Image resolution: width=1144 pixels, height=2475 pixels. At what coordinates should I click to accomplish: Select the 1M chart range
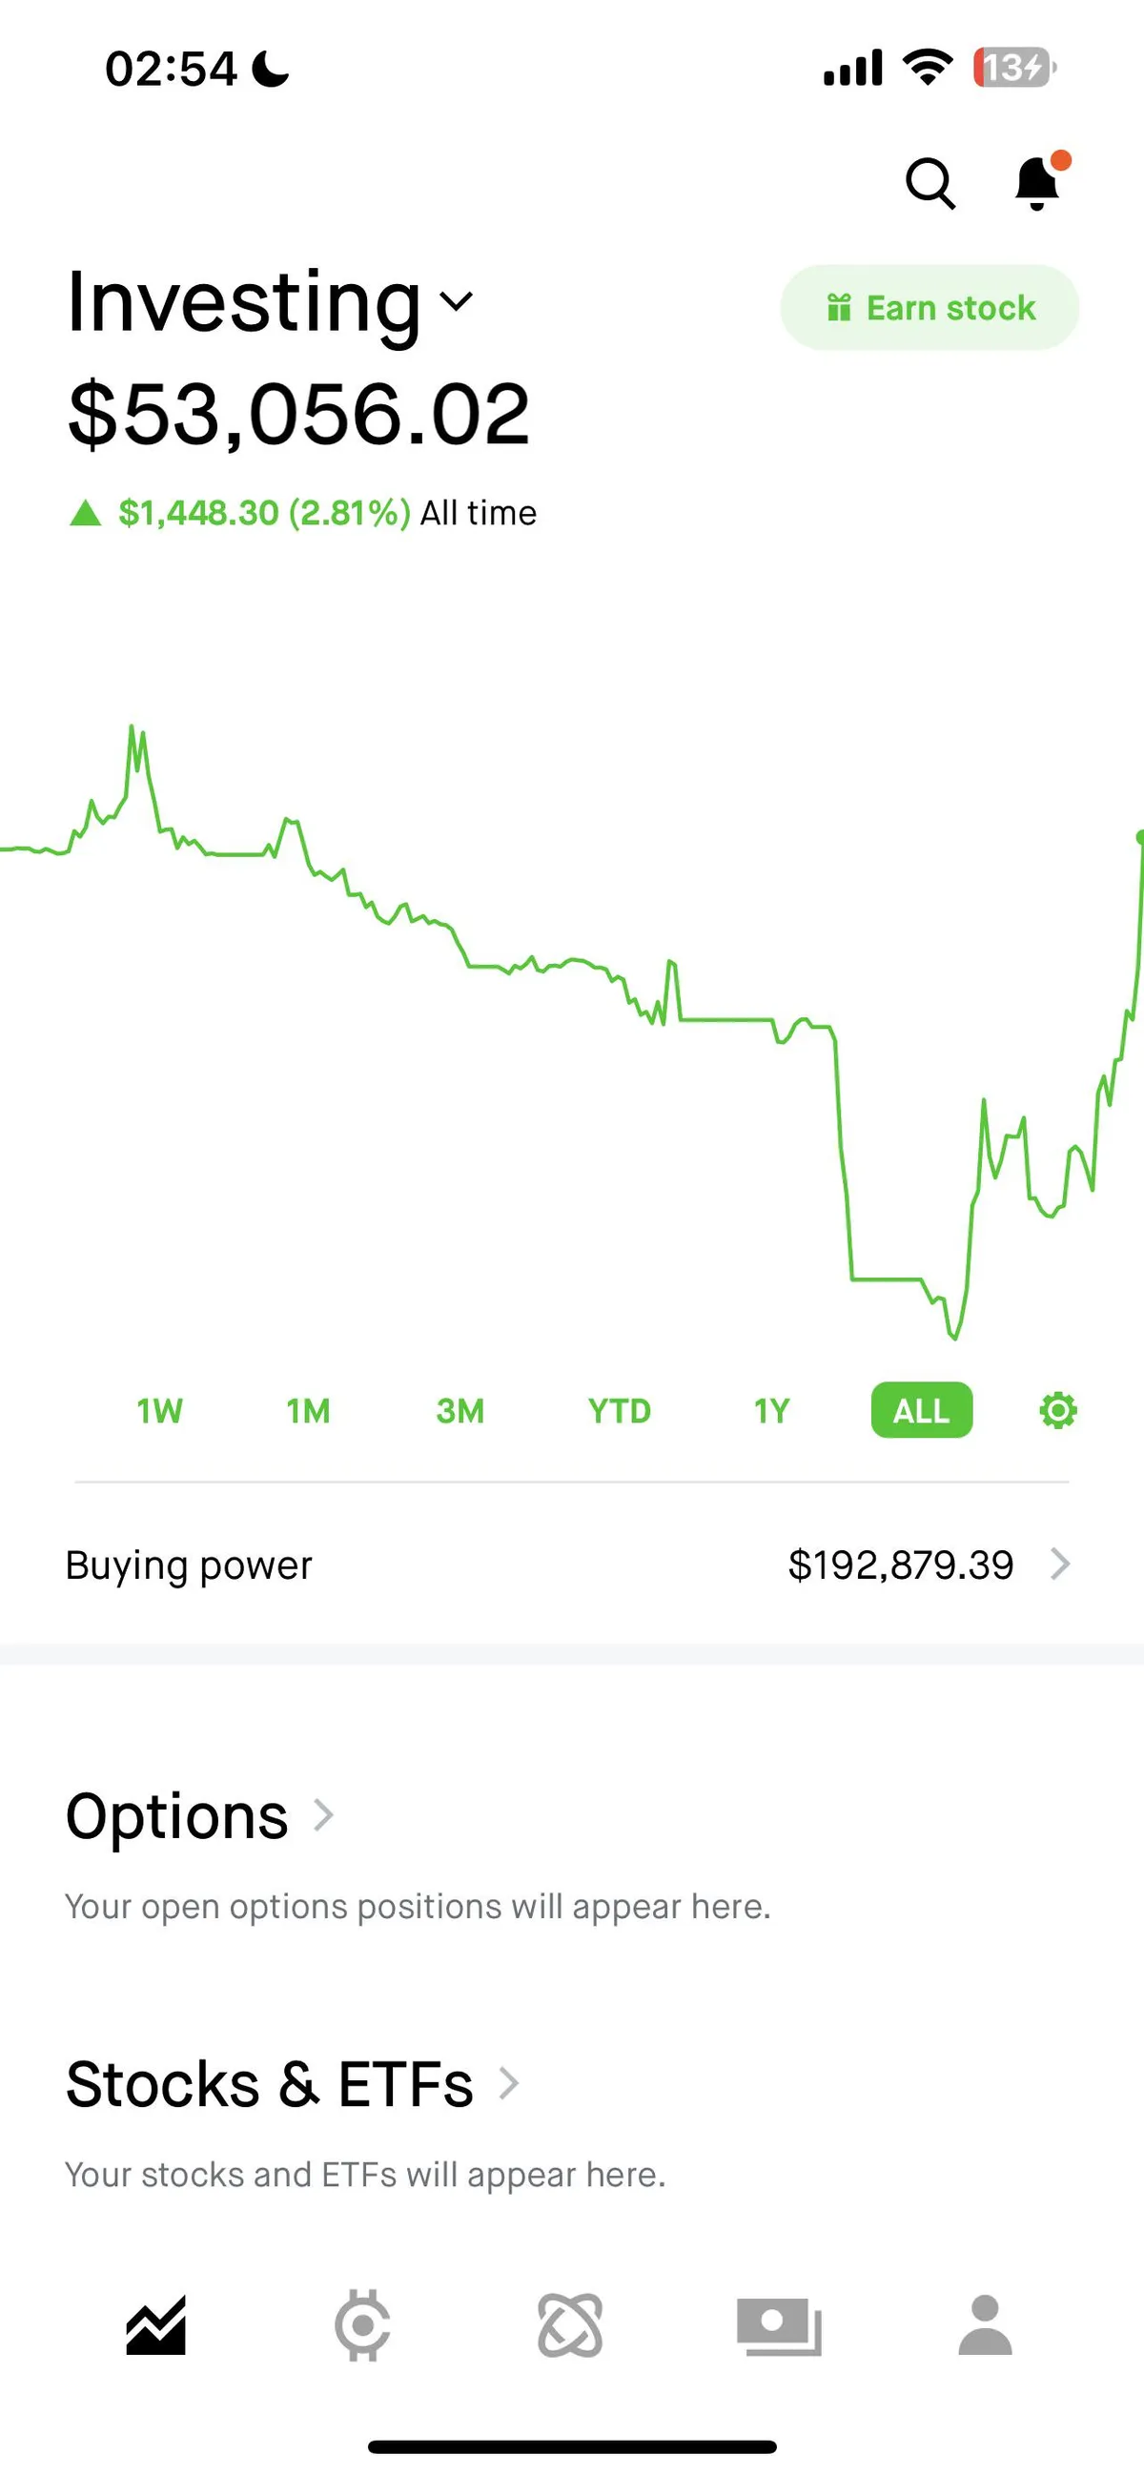pos(308,1410)
